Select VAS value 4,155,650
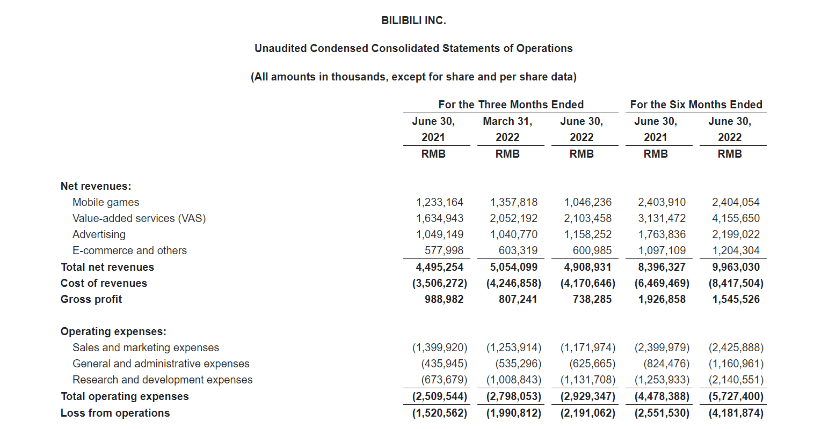This screenshot has width=836, height=429. (x=736, y=218)
